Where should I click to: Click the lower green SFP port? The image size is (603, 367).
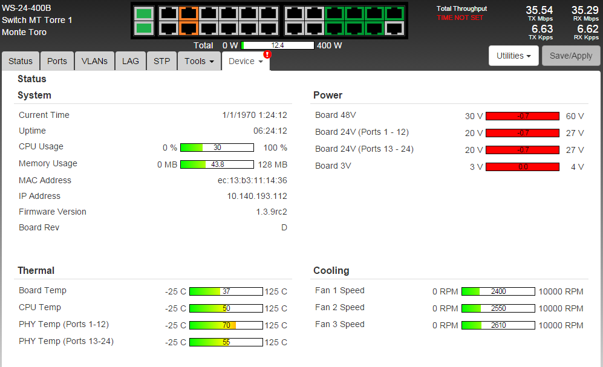pyautogui.click(x=144, y=28)
